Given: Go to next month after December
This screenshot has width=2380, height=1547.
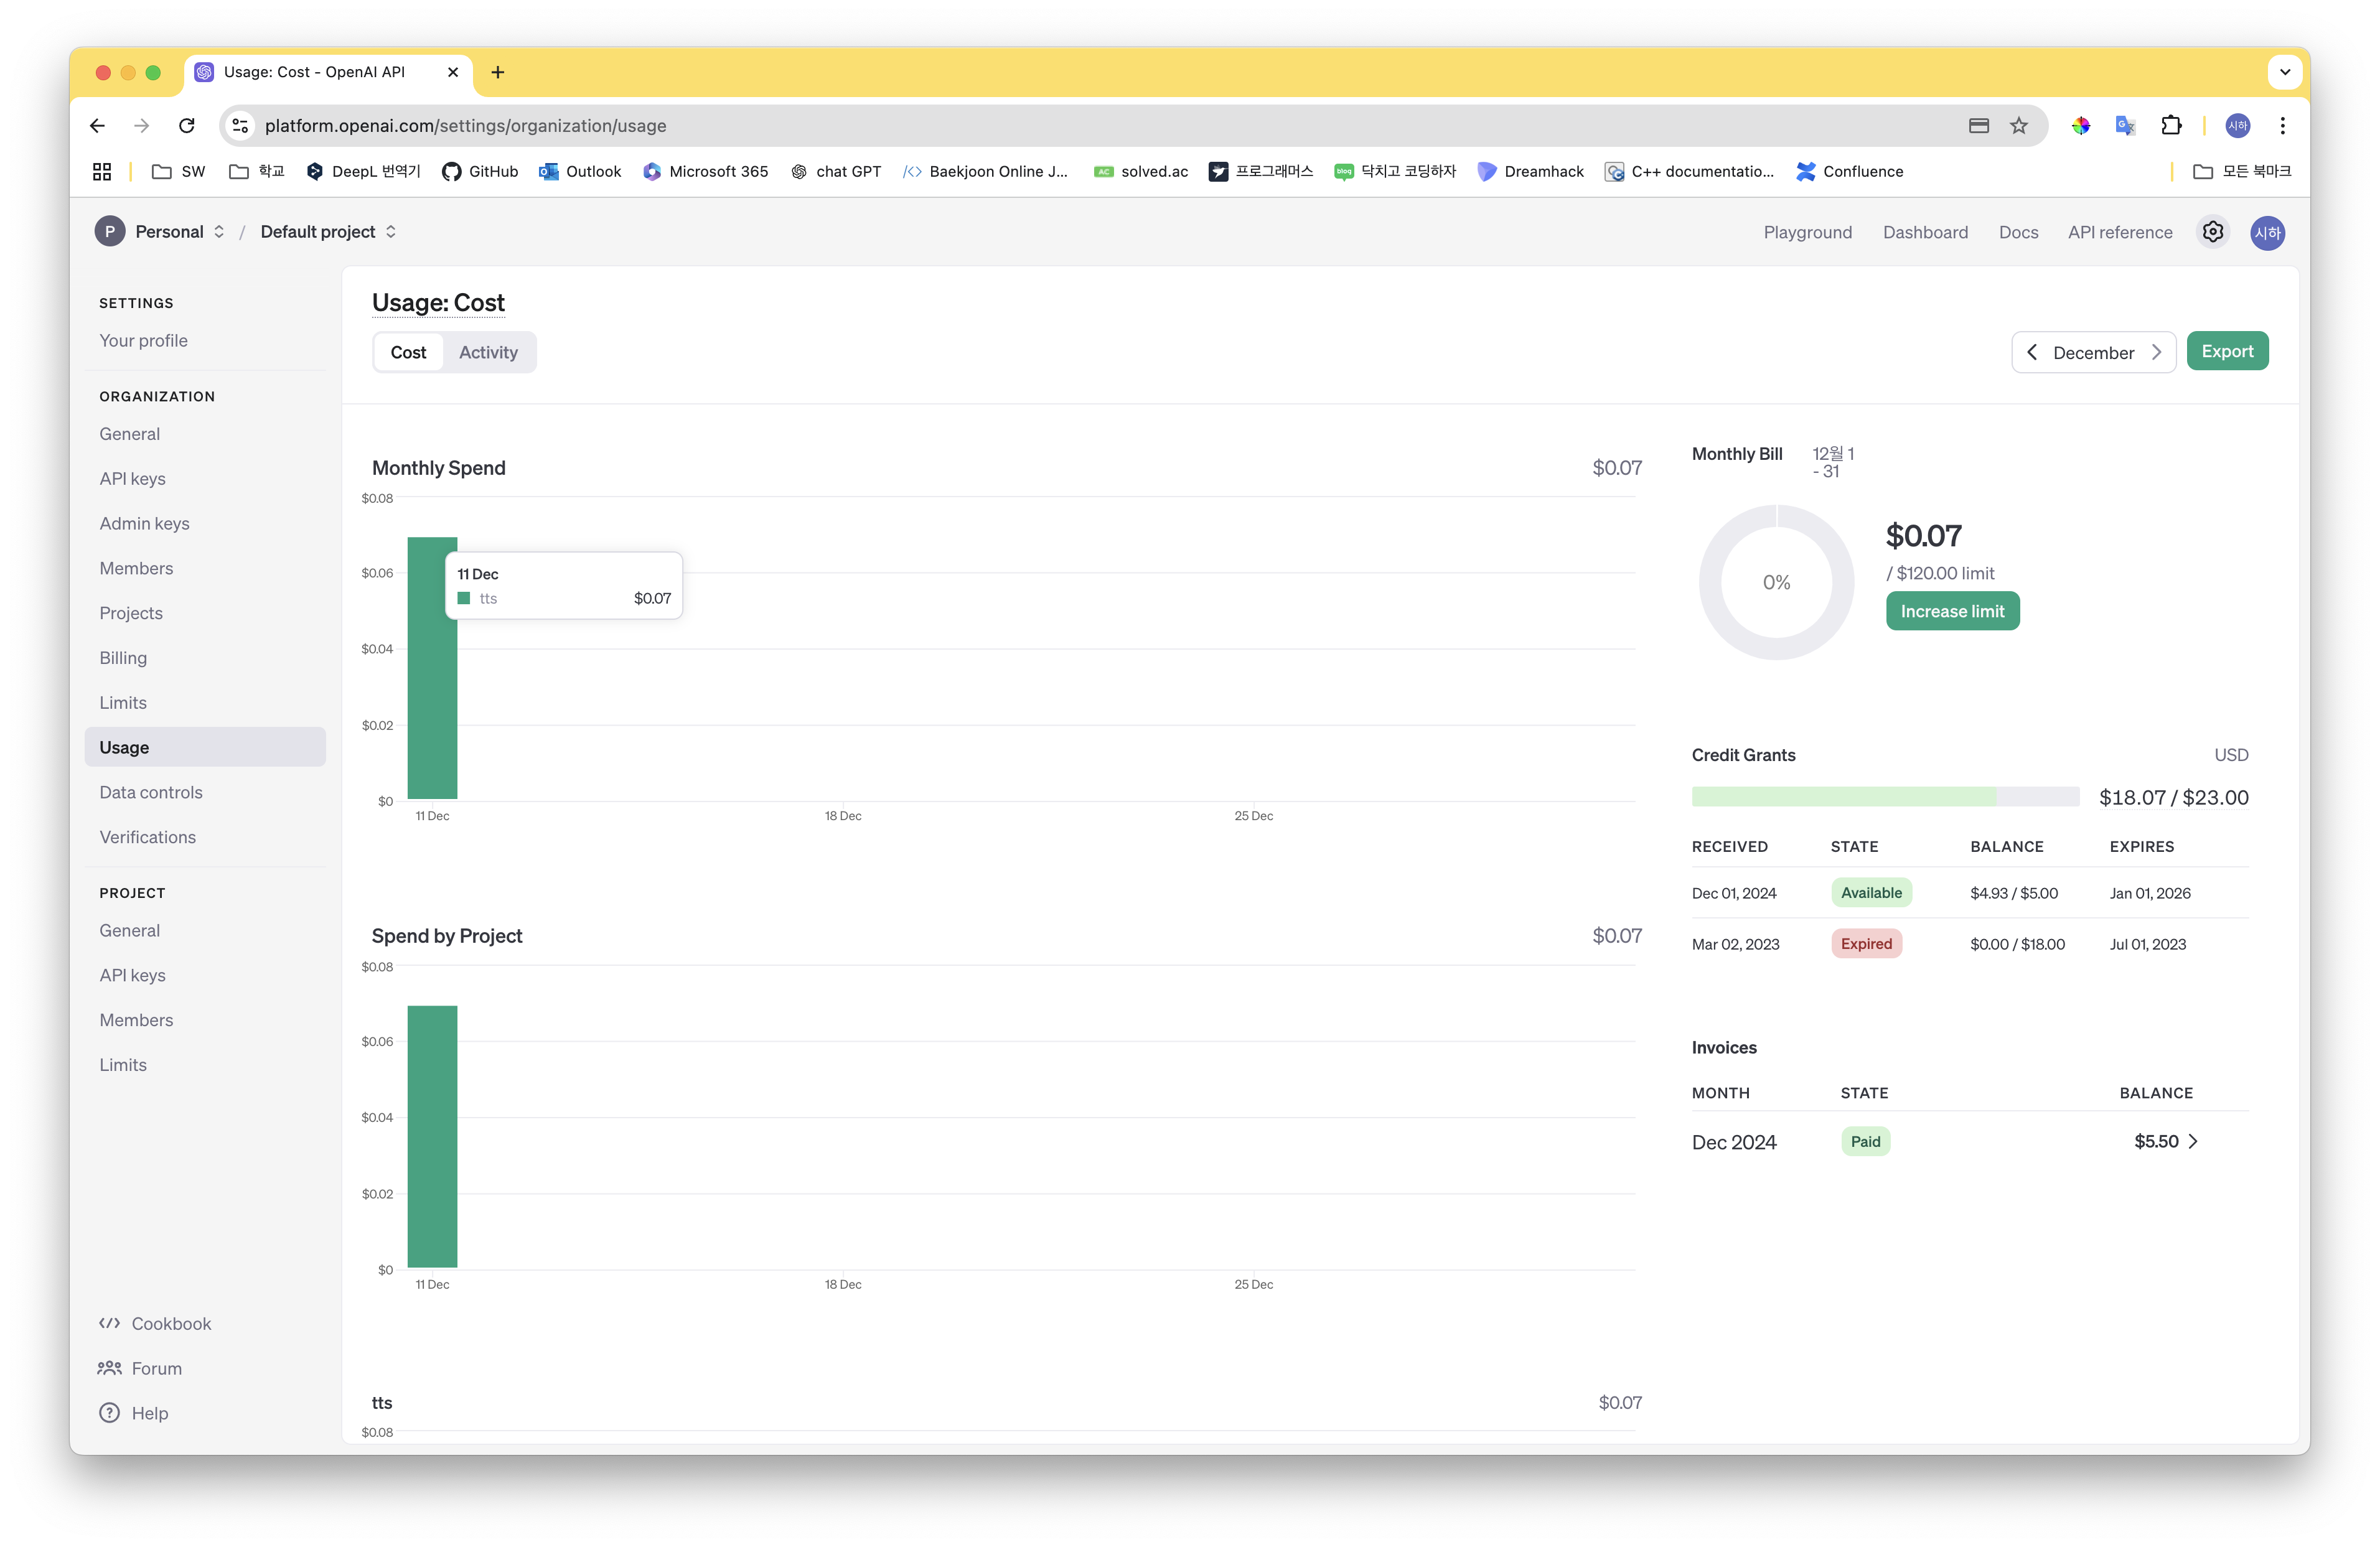Looking at the screenshot, I should pos(2156,352).
